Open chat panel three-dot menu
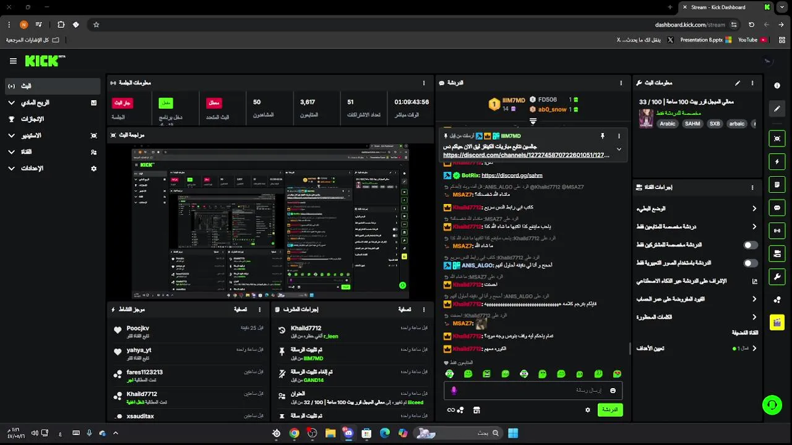 tap(621, 83)
